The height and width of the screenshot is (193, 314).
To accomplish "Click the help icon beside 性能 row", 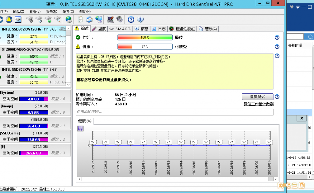I will coord(277,37).
